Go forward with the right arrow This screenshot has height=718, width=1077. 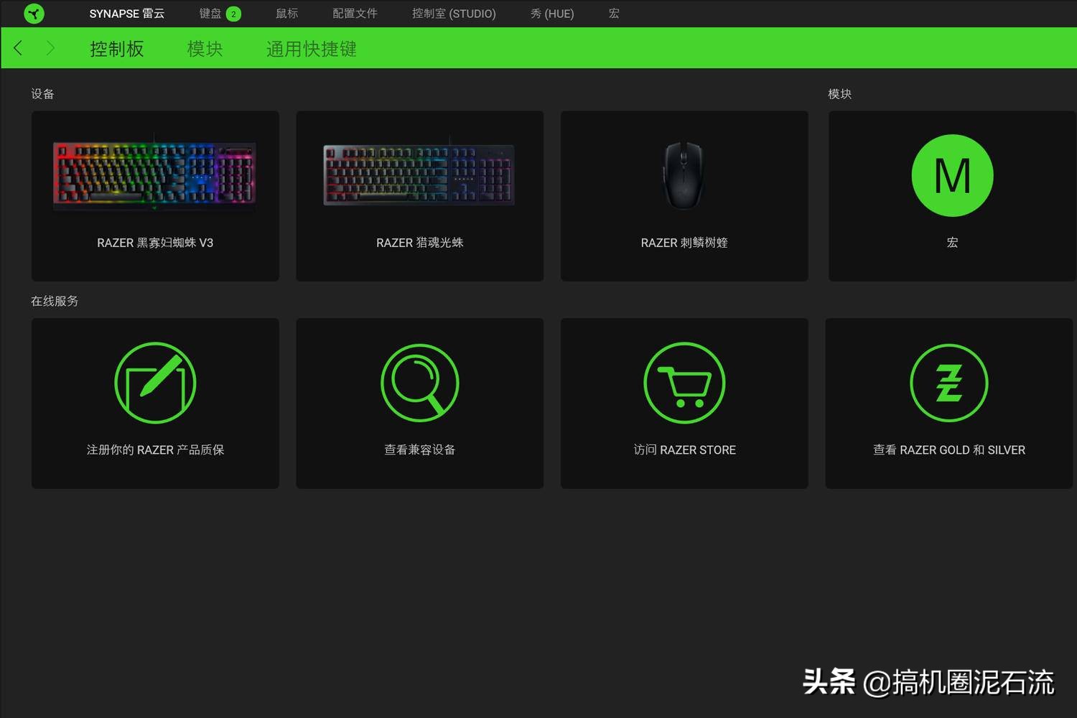[x=50, y=48]
